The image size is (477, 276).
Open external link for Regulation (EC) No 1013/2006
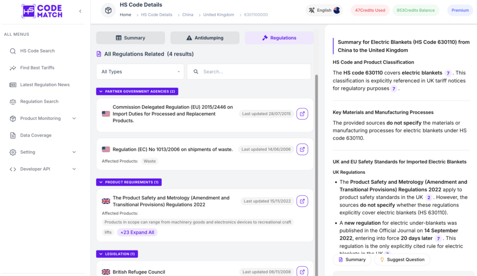[302, 149]
